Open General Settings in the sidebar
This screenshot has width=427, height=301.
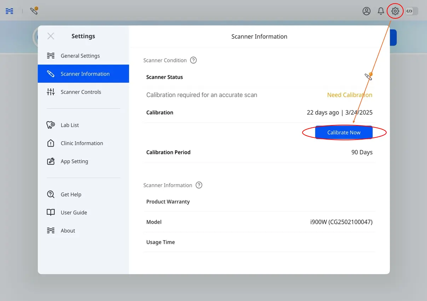point(80,55)
